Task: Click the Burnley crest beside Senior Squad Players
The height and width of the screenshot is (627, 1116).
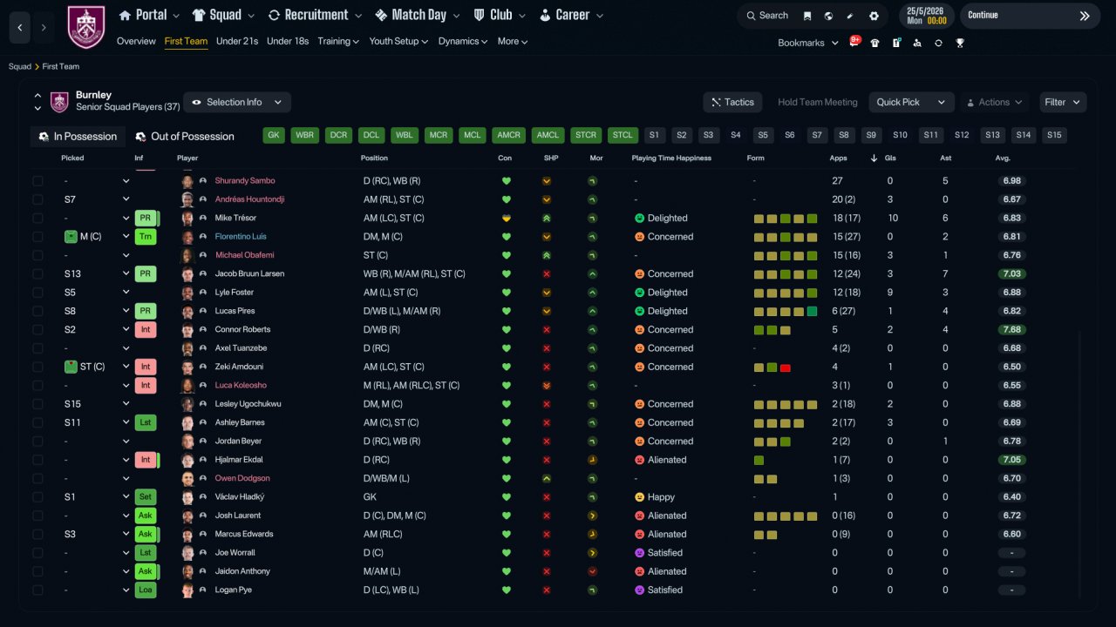Action: (59, 102)
